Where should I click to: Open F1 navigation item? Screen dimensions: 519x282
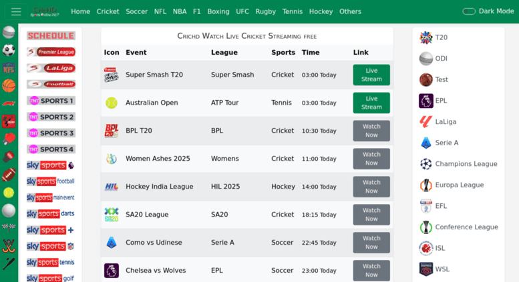point(197,11)
